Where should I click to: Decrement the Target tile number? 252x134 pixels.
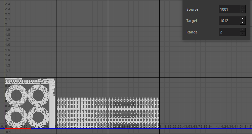pos(243,23)
